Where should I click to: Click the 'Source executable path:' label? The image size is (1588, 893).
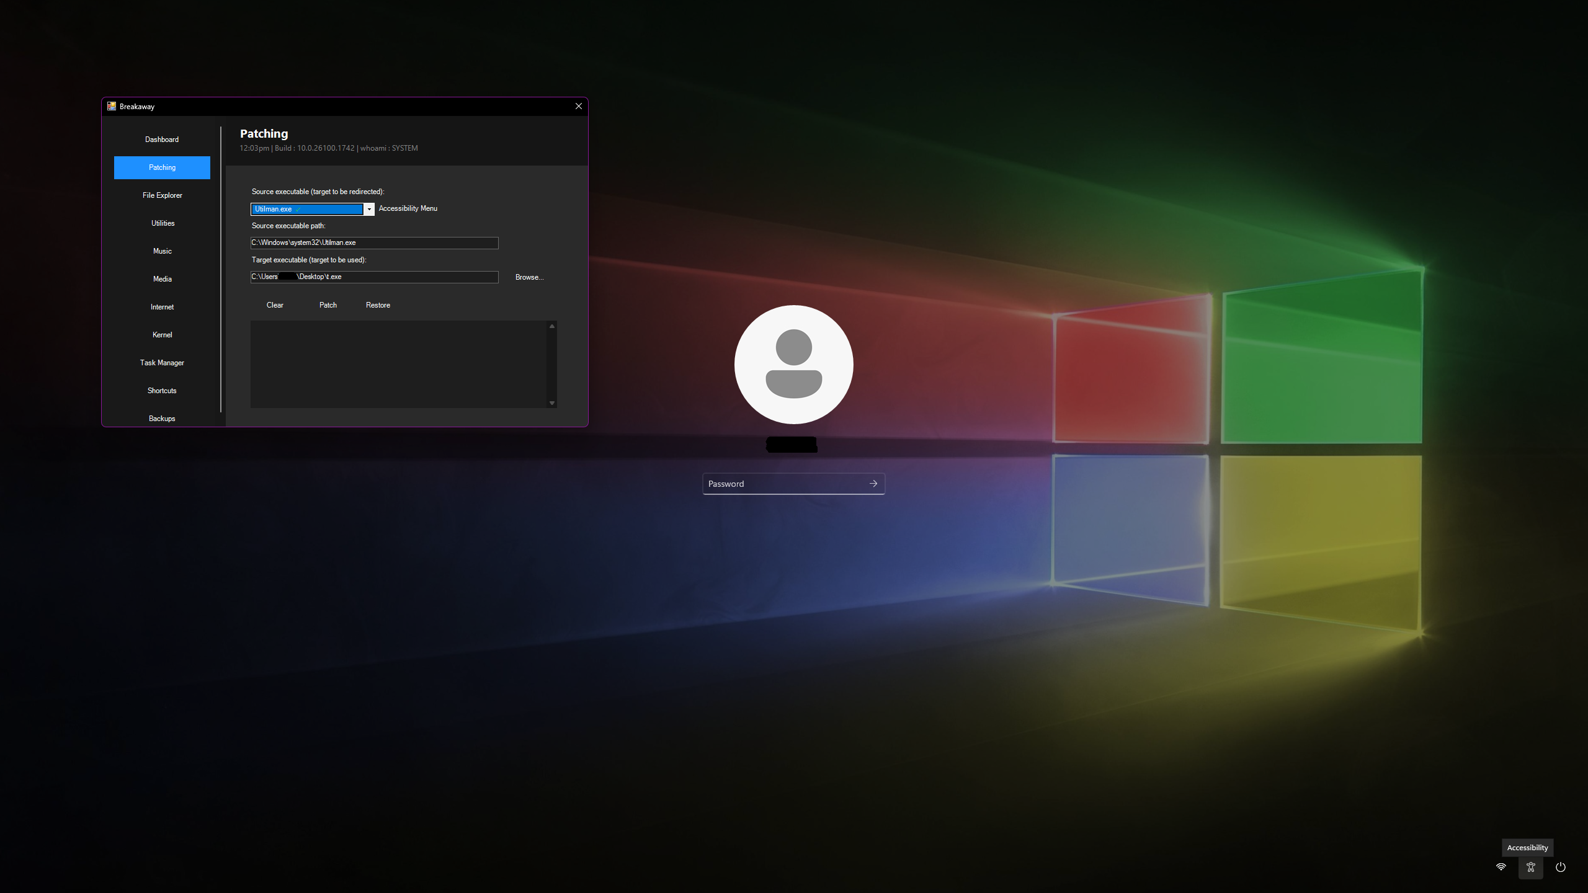(288, 226)
